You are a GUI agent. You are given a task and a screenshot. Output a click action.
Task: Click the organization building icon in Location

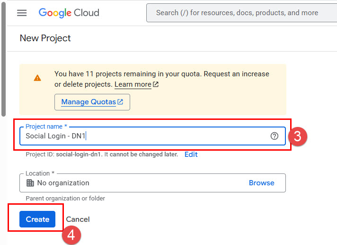pyautogui.click(x=30, y=183)
